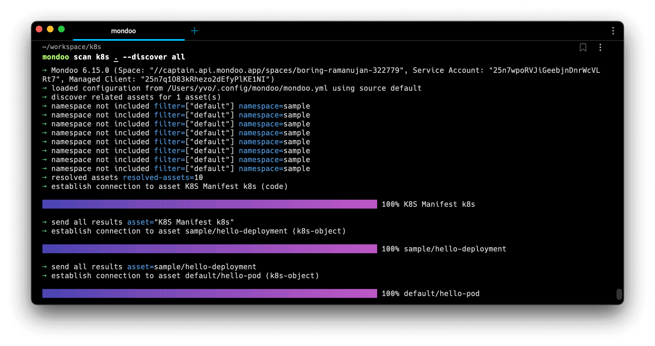Select the 'mondoo scan k8s . --discover all' command
This screenshot has height=346, width=655.
point(113,57)
